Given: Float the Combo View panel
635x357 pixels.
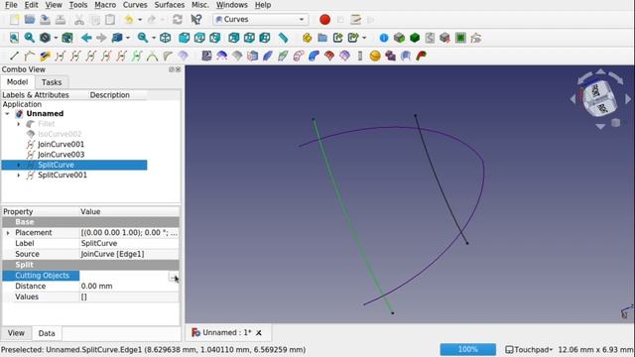Looking at the screenshot, I should (172, 69).
